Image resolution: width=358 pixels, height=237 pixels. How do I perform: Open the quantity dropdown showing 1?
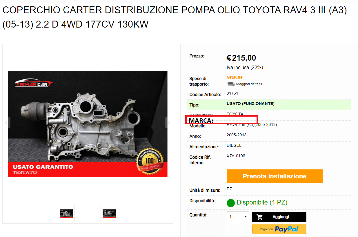point(238,217)
